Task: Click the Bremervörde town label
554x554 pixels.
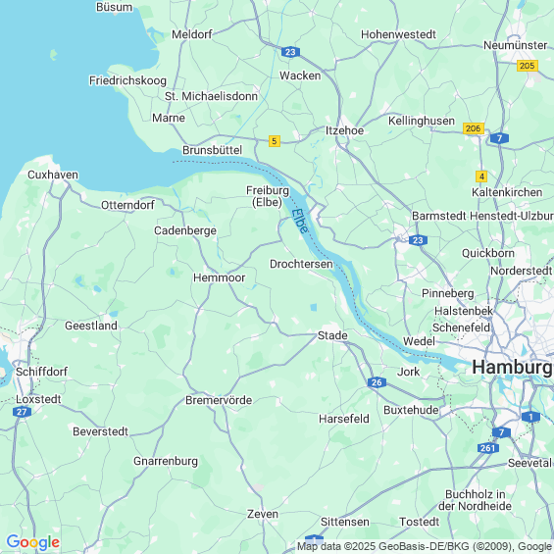Action: point(219,400)
